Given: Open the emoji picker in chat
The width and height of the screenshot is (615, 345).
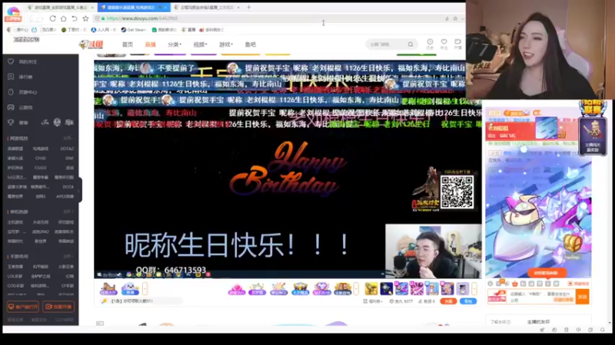Looking at the screenshot, I should [490, 284].
